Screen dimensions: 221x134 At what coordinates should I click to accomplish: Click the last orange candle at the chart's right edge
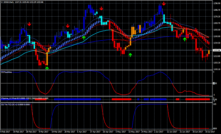(209, 52)
